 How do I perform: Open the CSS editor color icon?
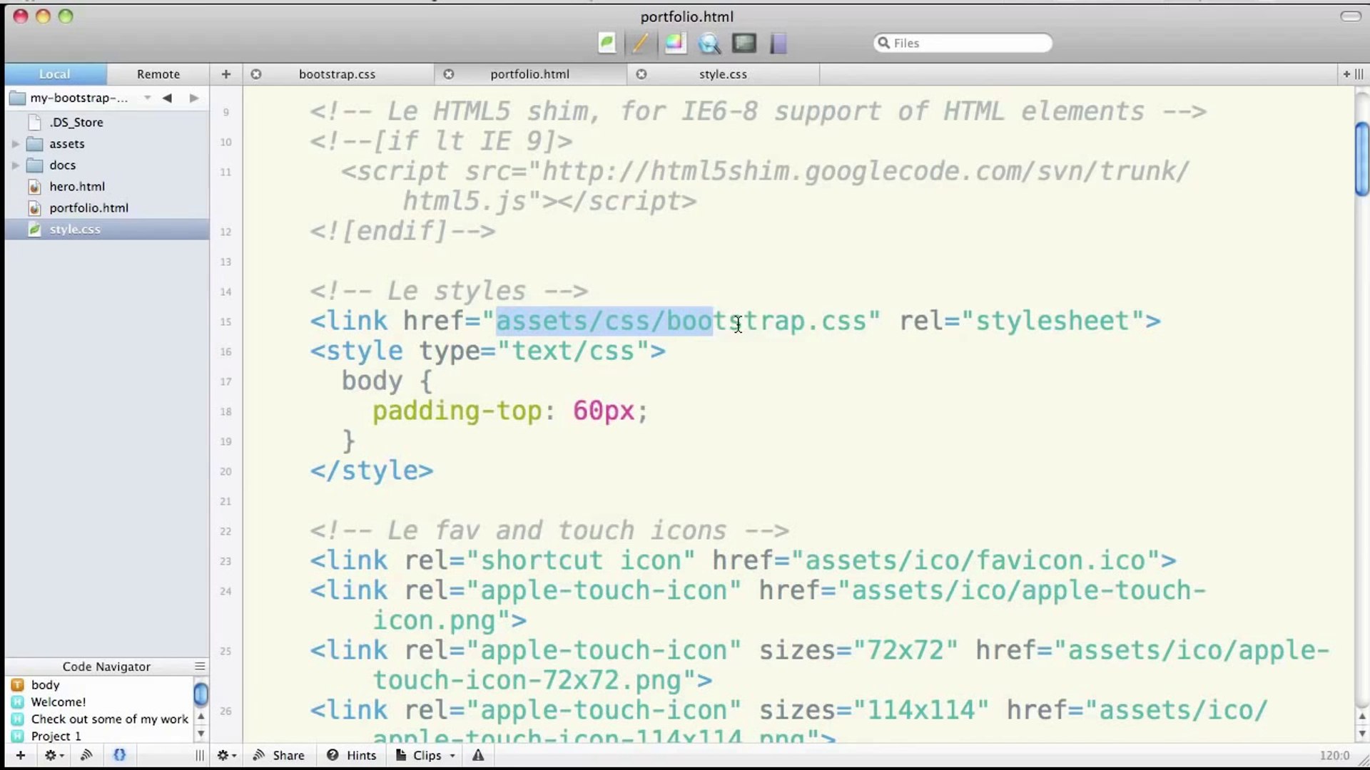tap(675, 43)
